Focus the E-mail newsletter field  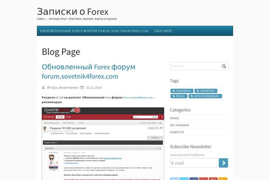pos(193,163)
